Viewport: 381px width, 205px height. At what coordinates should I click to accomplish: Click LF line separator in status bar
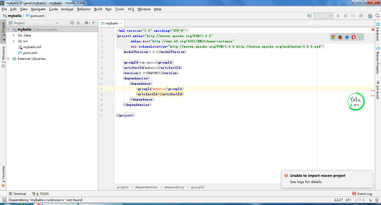[x=349, y=200]
